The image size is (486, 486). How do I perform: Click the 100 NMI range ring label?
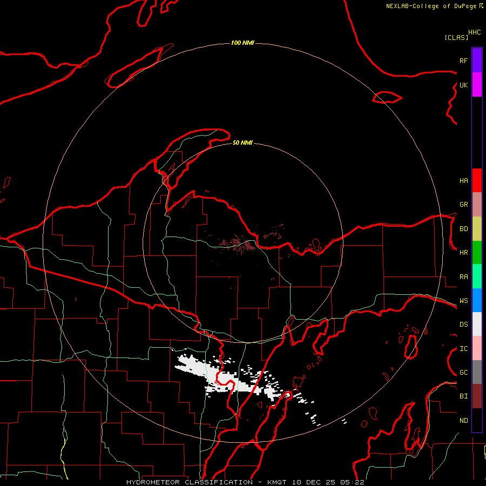(x=242, y=43)
